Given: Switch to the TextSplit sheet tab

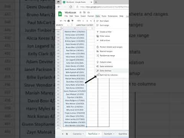Looking at the screenshot, I should click(x=108, y=134).
